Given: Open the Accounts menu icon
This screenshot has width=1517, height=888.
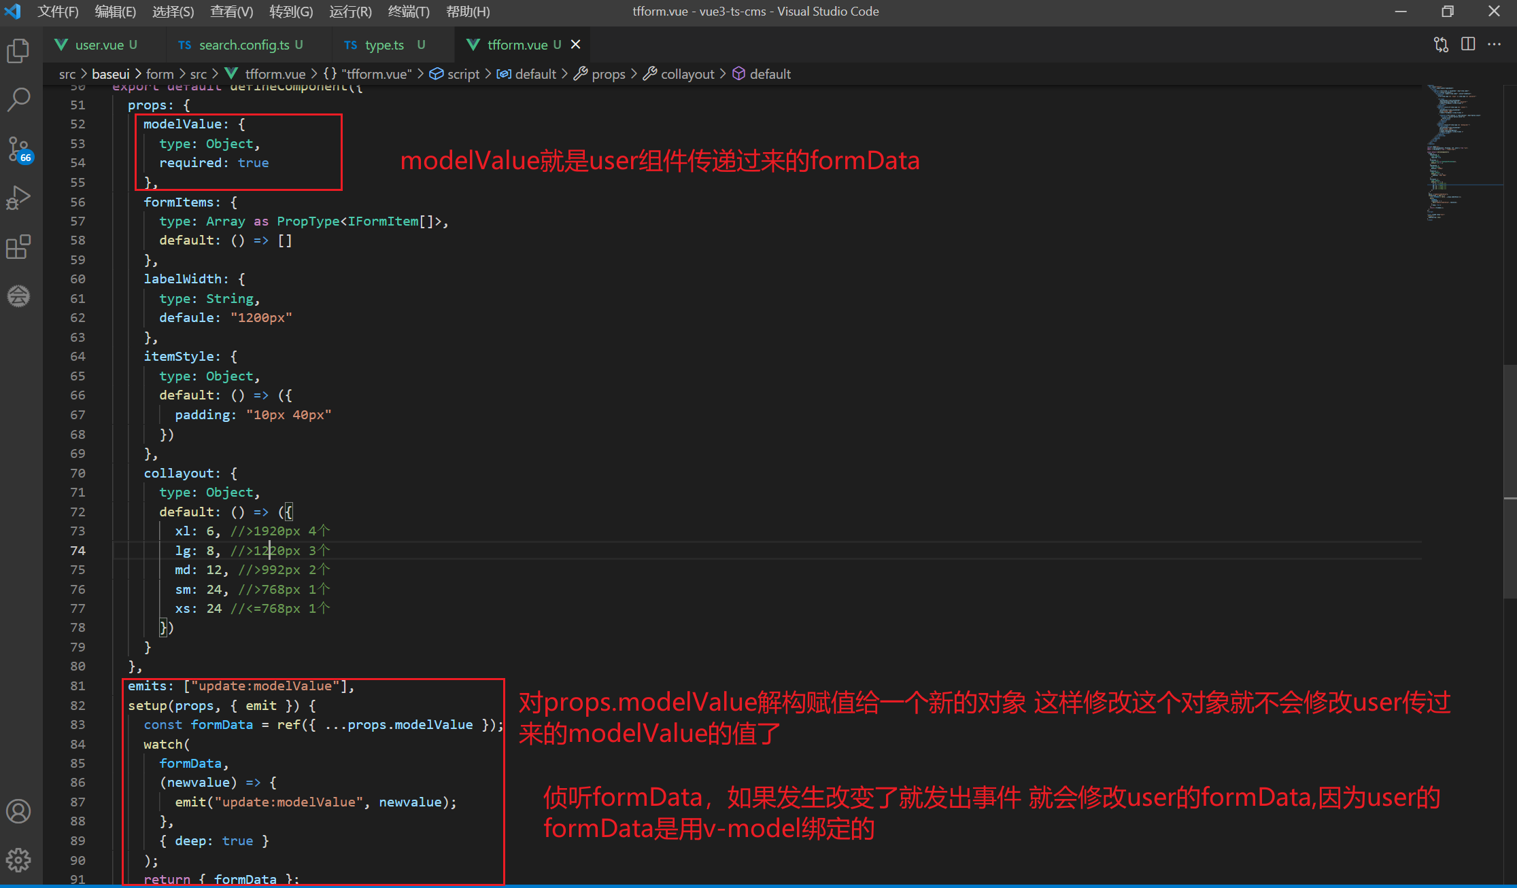Looking at the screenshot, I should pos(18,811).
